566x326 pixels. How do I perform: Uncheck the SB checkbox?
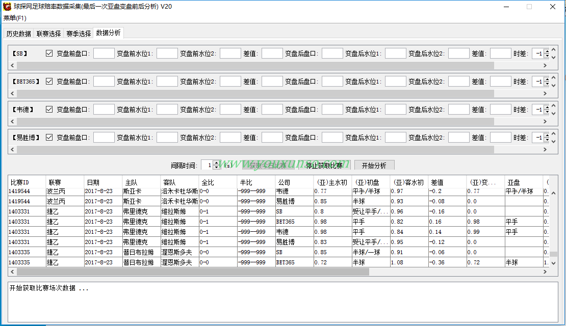[49, 53]
